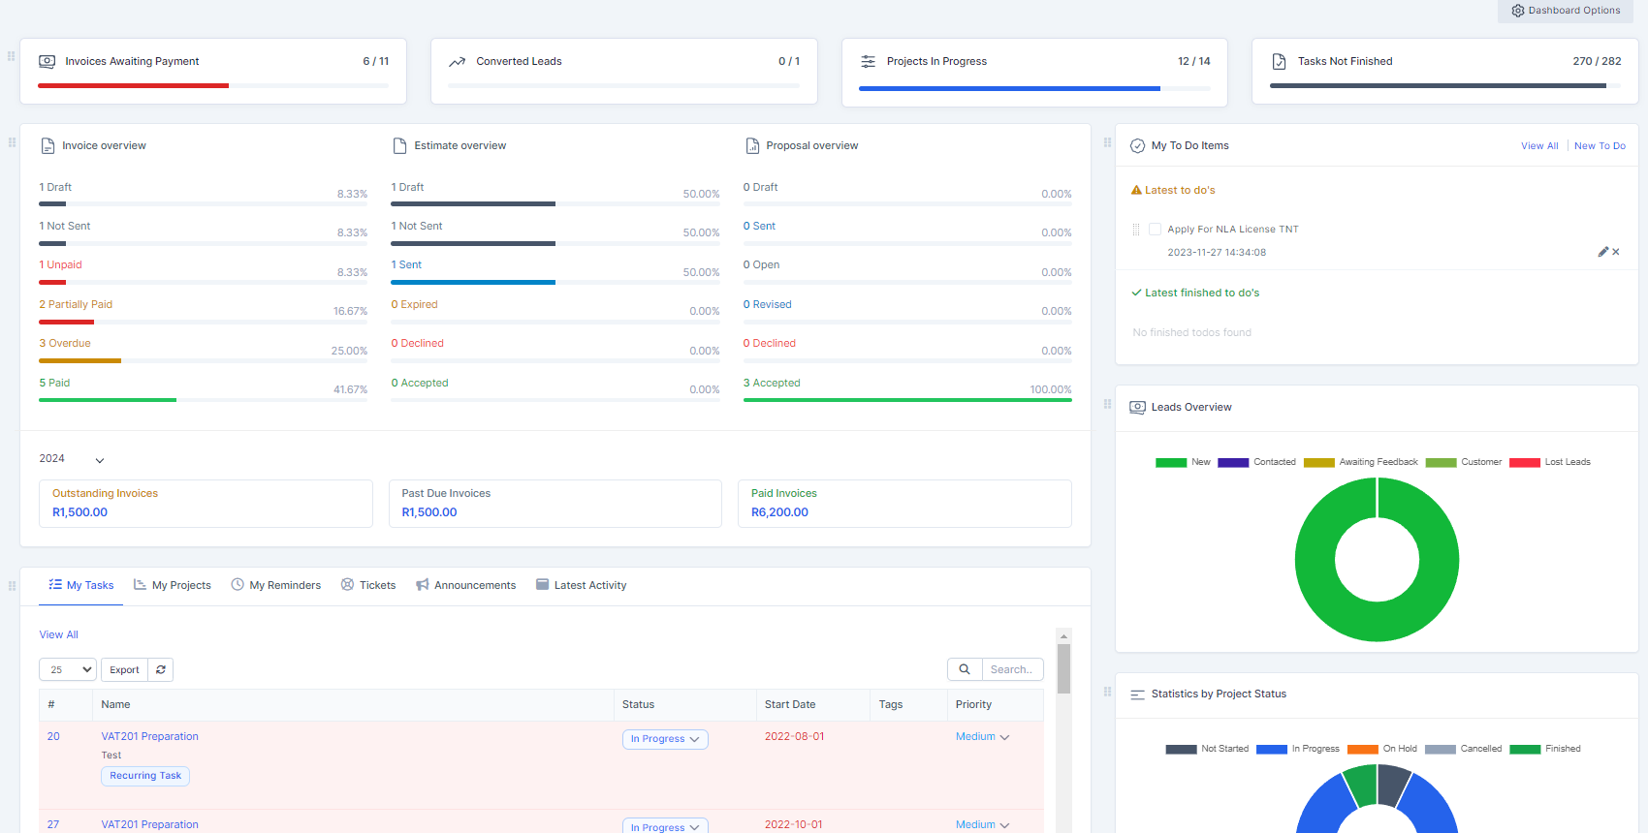
Task: Grab the My To Do Items drag handle
Action: (1107, 142)
